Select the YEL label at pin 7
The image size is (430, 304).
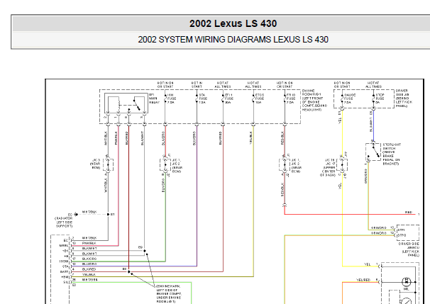(368, 264)
